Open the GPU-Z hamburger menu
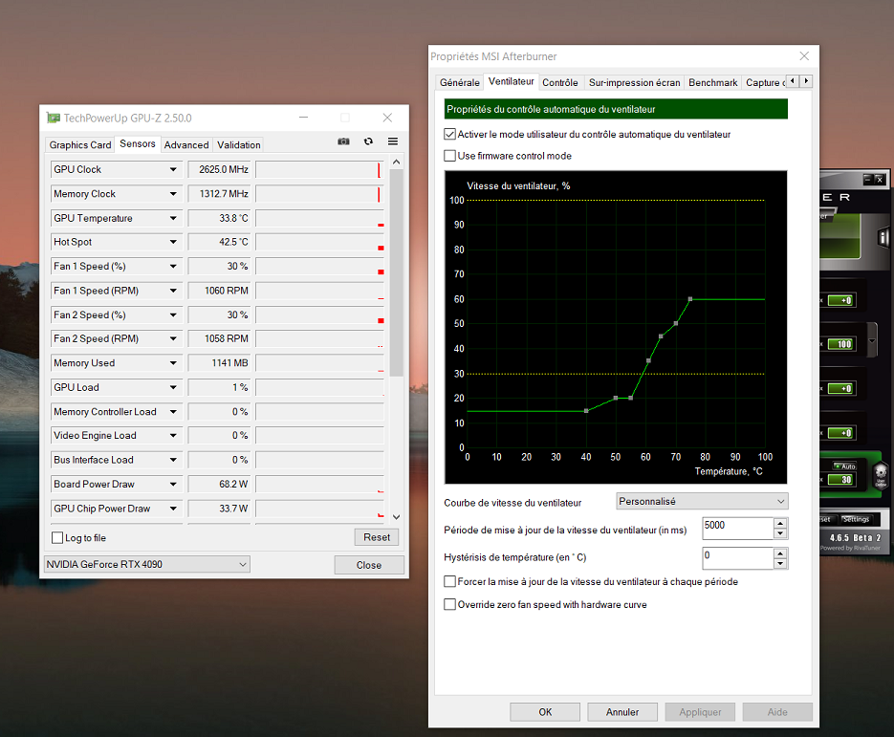Image resolution: width=894 pixels, height=737 pixels. tap(393, 142)
